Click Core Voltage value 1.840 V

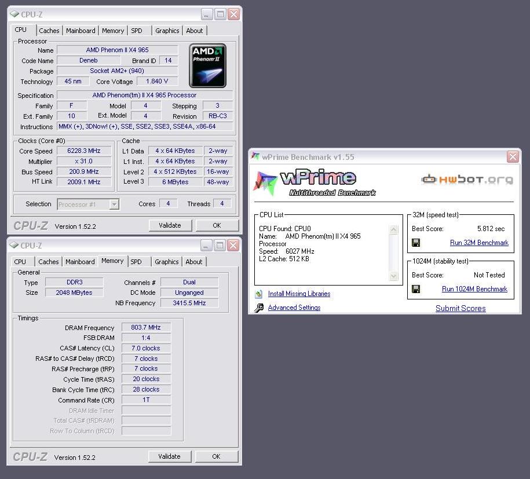coord(157,82)
